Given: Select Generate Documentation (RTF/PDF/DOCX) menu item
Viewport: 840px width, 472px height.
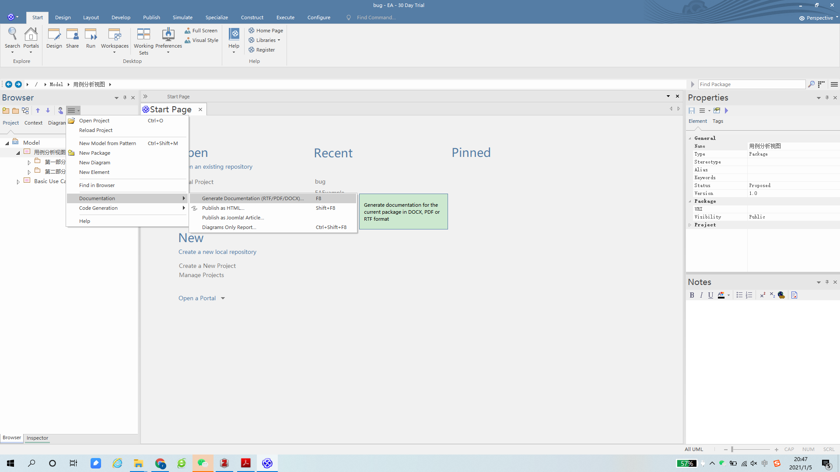Looking at the screenshot, I should [252, 198].
